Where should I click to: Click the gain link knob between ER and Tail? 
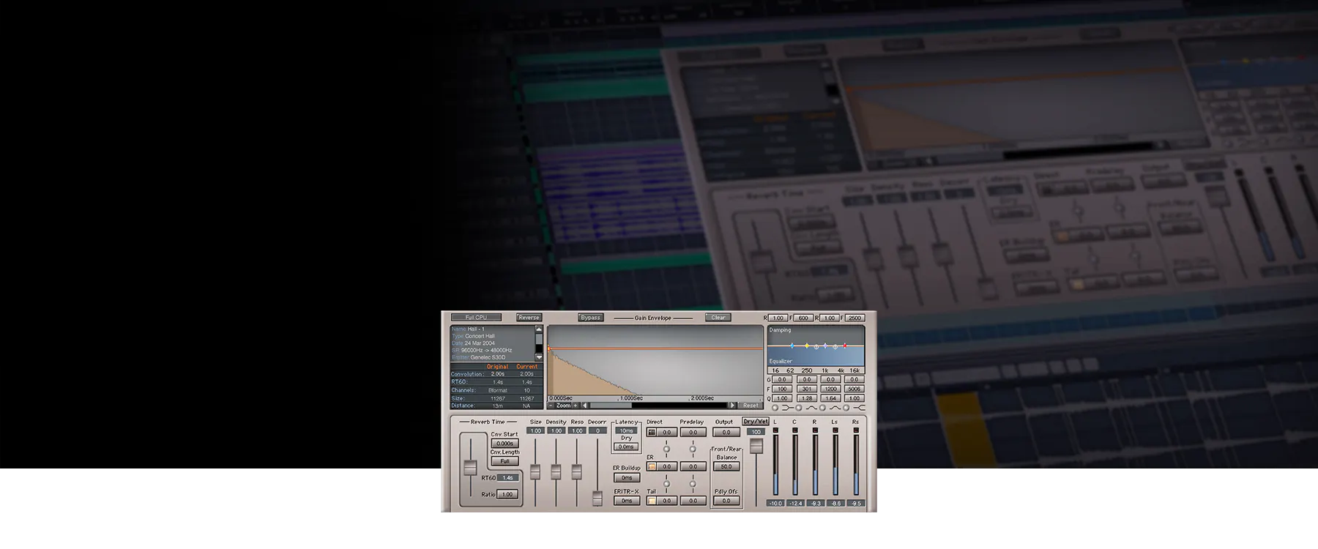pyautogui.click(x=666, y=484)
